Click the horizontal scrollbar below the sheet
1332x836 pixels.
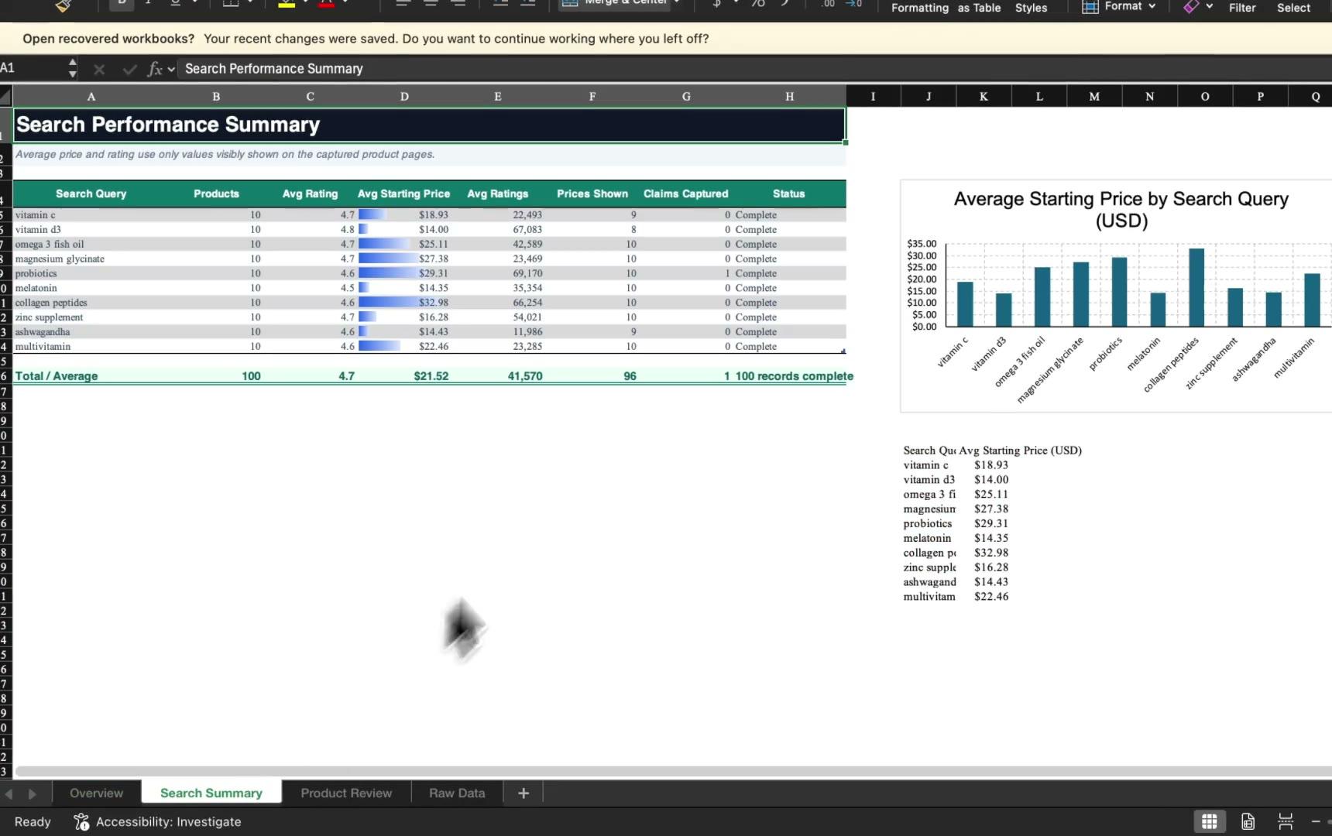click(672, 771)
